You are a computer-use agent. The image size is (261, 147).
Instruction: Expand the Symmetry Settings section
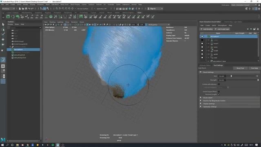pyautogui.click(x=230, y=107)
